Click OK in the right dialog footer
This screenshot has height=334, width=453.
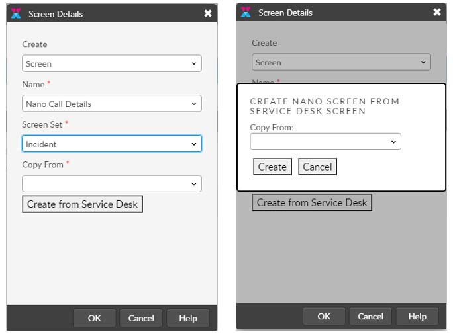point(324,317)
